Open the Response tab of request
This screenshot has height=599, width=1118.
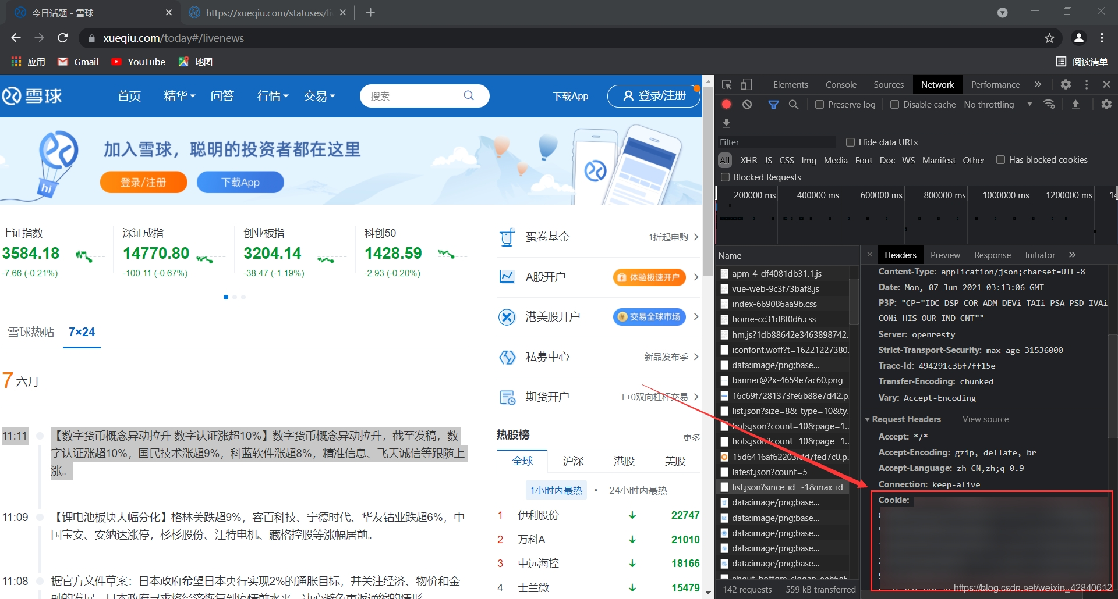click(x=992, y=255)
